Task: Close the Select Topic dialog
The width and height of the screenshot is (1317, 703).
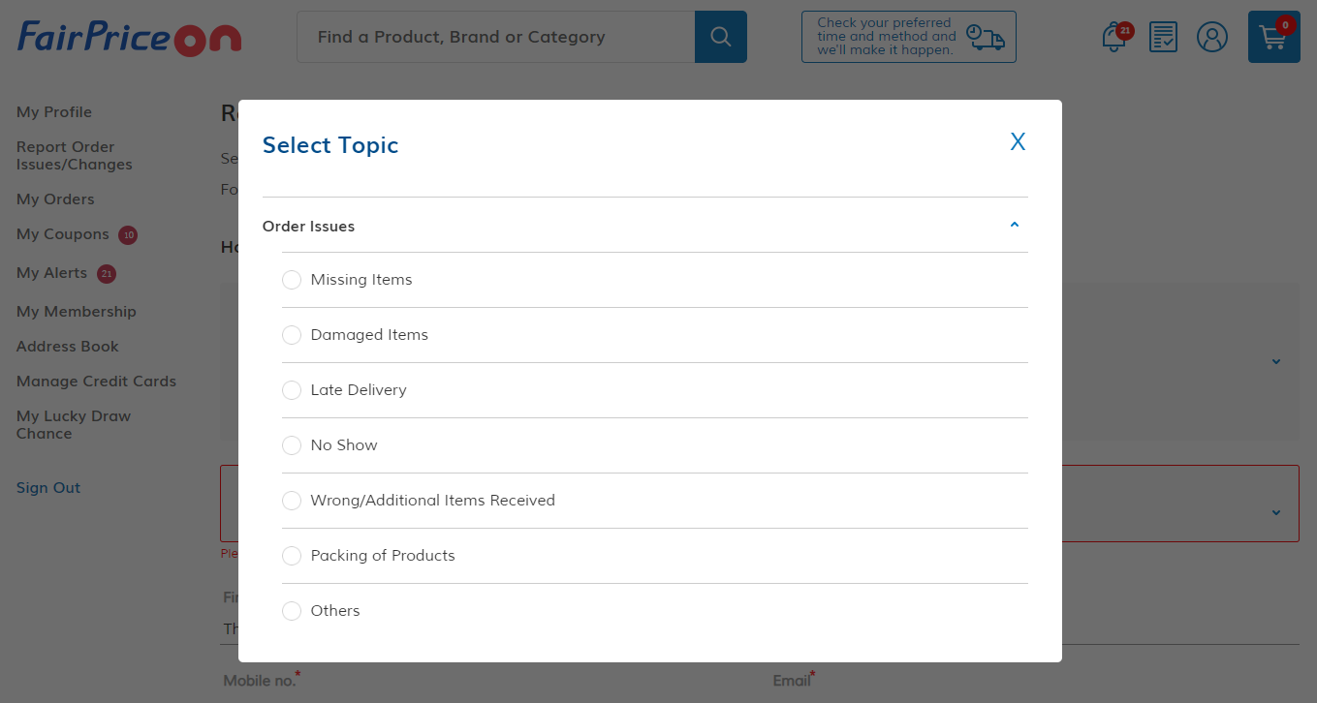Action: point(1018,142)
